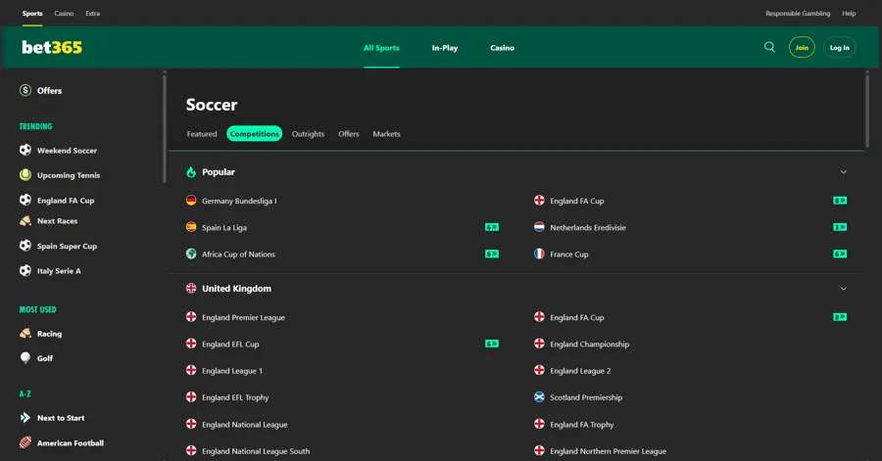
Task: Open England League 1 competition
Action: coord(231,371)
